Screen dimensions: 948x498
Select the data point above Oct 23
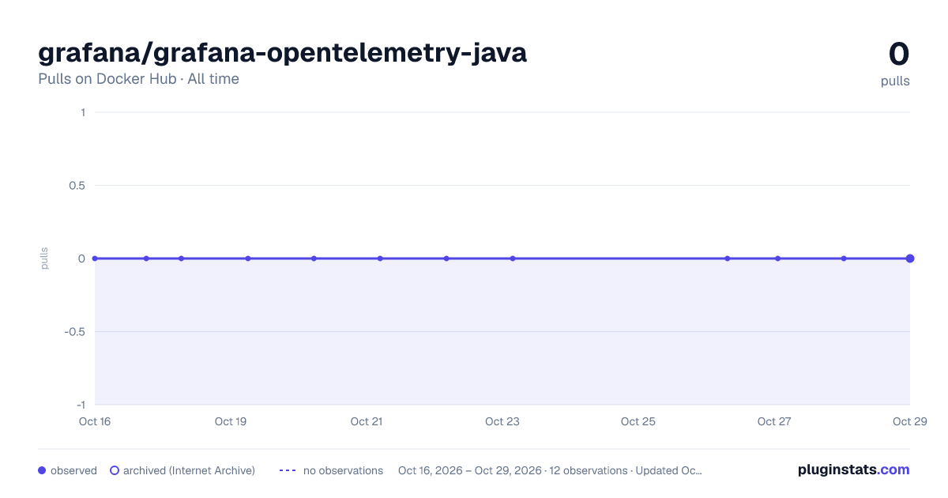[x=513, y=258]
